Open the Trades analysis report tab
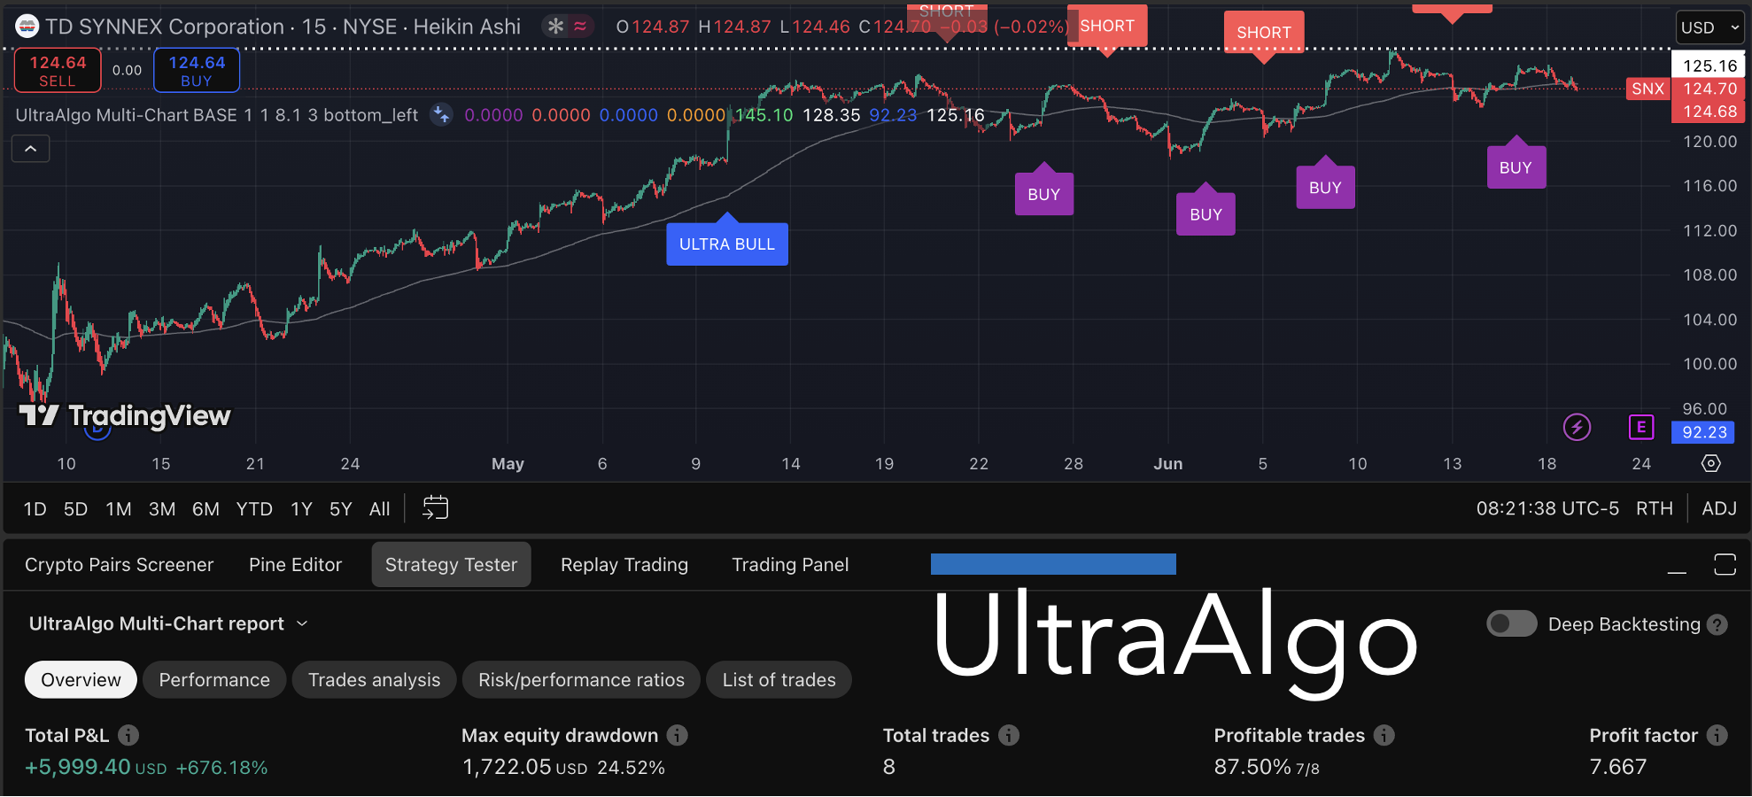 pos(374,680)
